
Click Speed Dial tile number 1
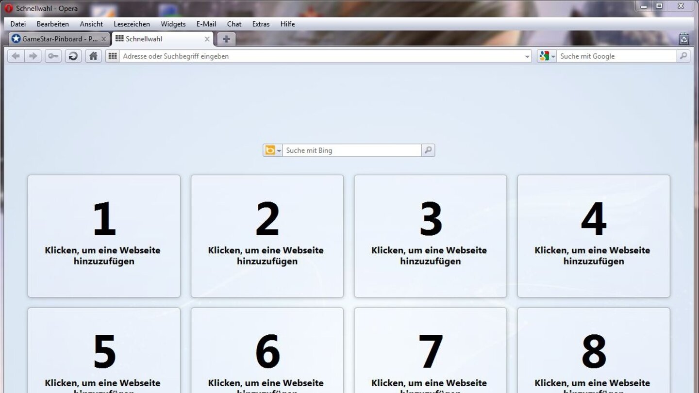[104, 236]
